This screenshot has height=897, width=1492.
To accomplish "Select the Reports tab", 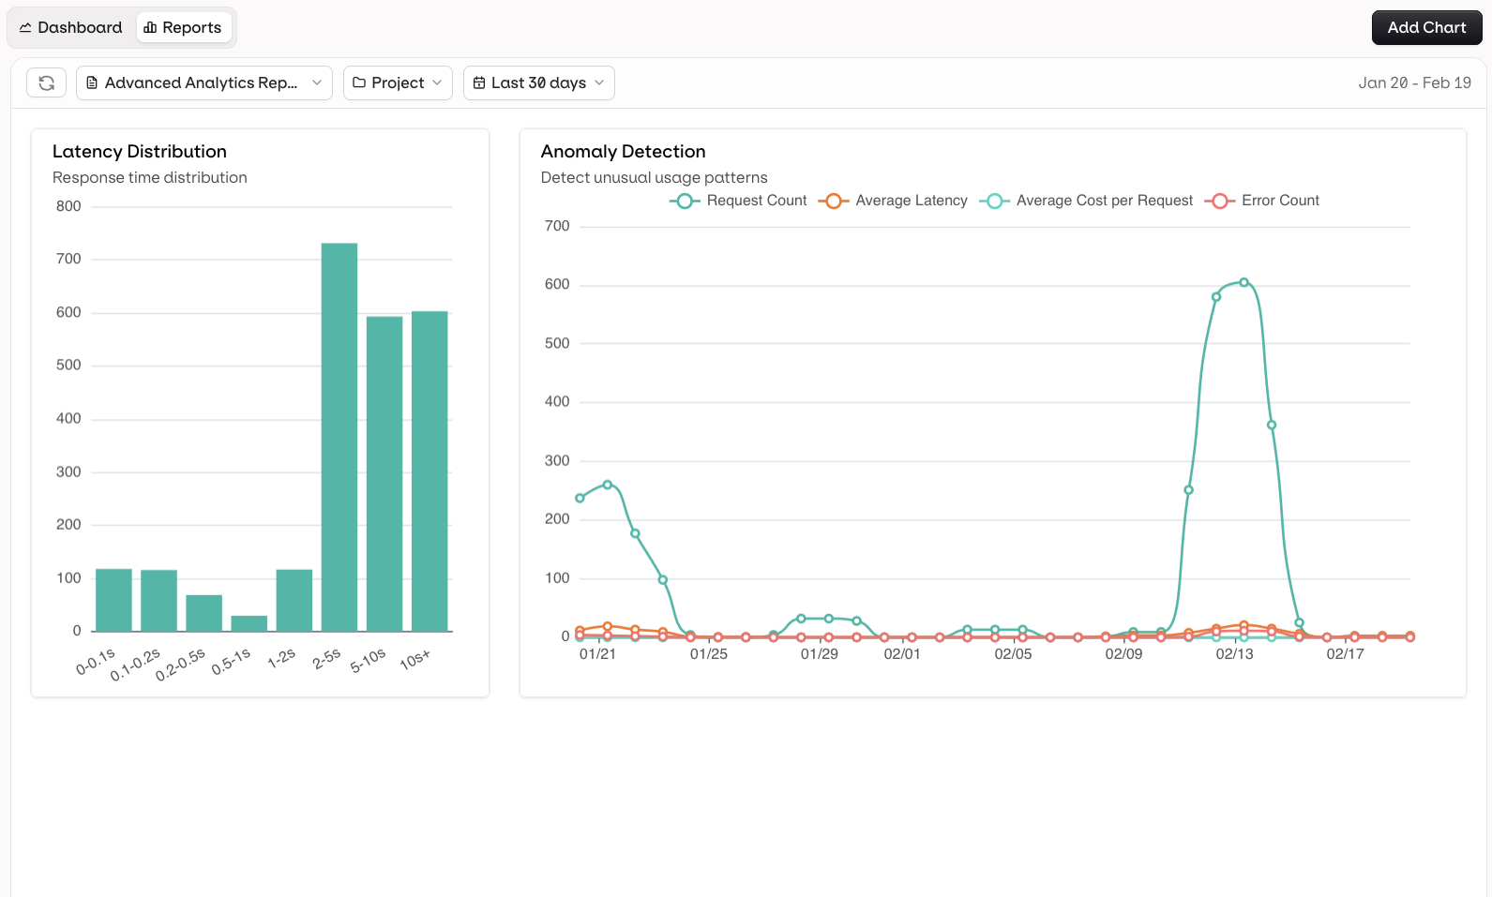I will click(183, 28).
